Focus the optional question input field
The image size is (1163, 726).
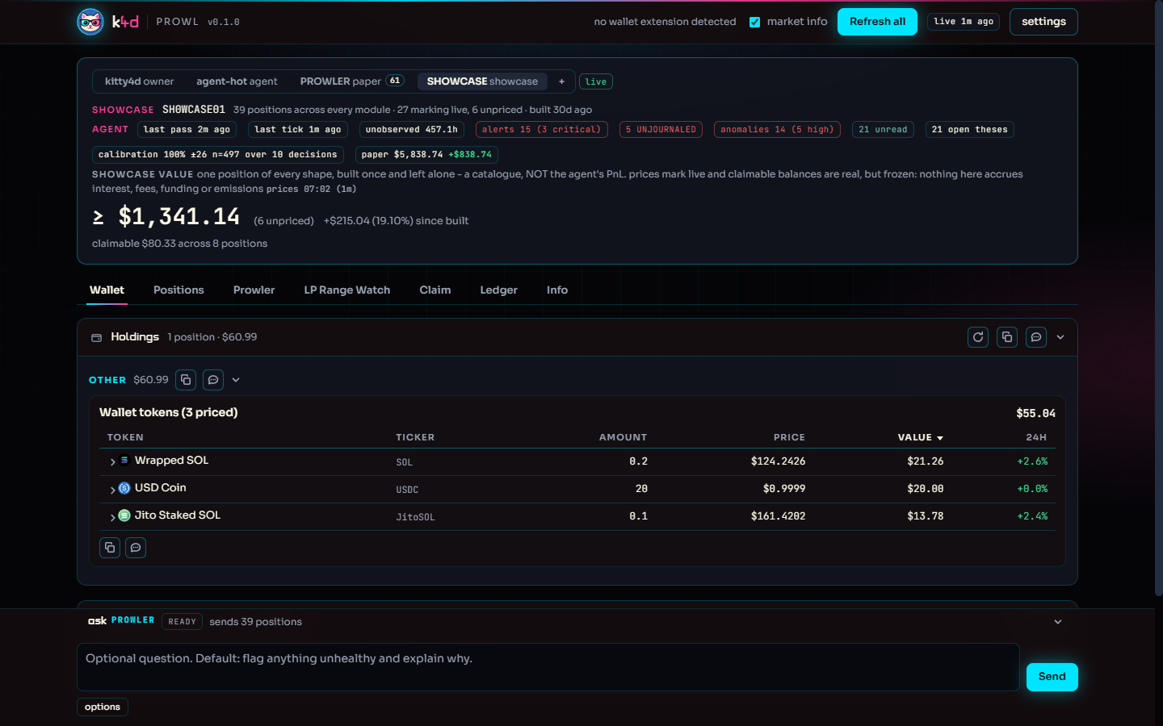click(548, 667)
